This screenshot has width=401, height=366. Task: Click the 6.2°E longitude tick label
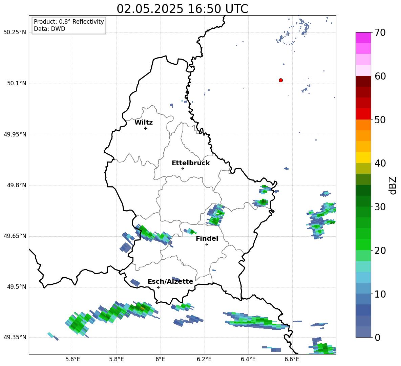[204, 359]
